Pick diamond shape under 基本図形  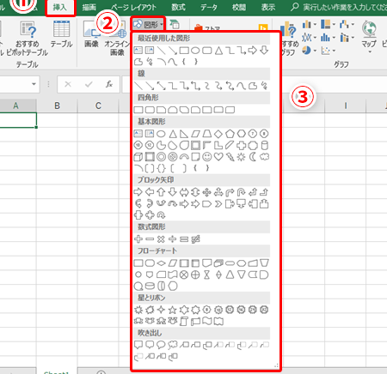tap(218, 134)
